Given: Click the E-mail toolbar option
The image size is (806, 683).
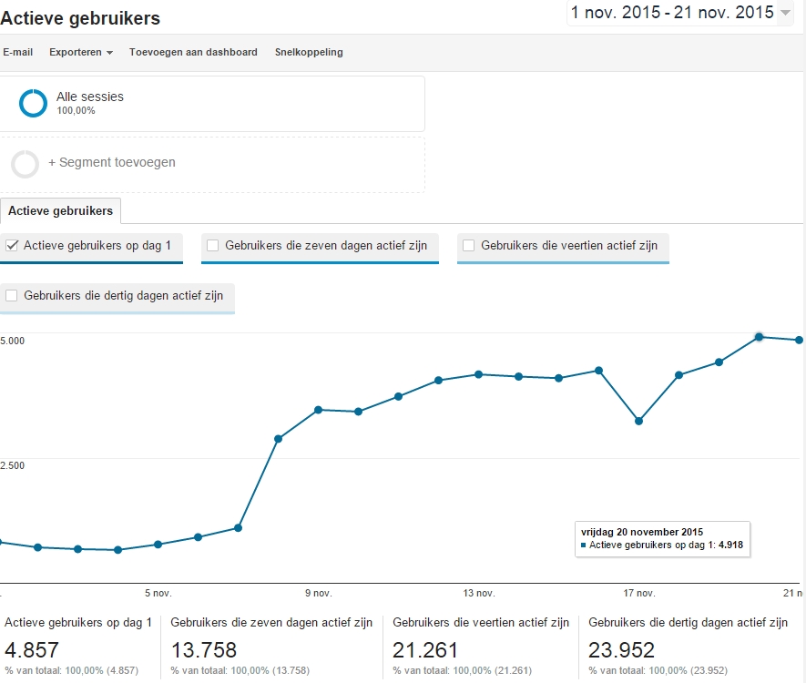Looking at the screenshot, I should pos(17,52).
